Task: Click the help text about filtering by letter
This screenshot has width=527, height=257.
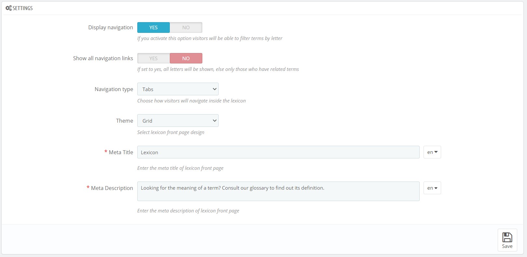Action: [x=209, y=38]
